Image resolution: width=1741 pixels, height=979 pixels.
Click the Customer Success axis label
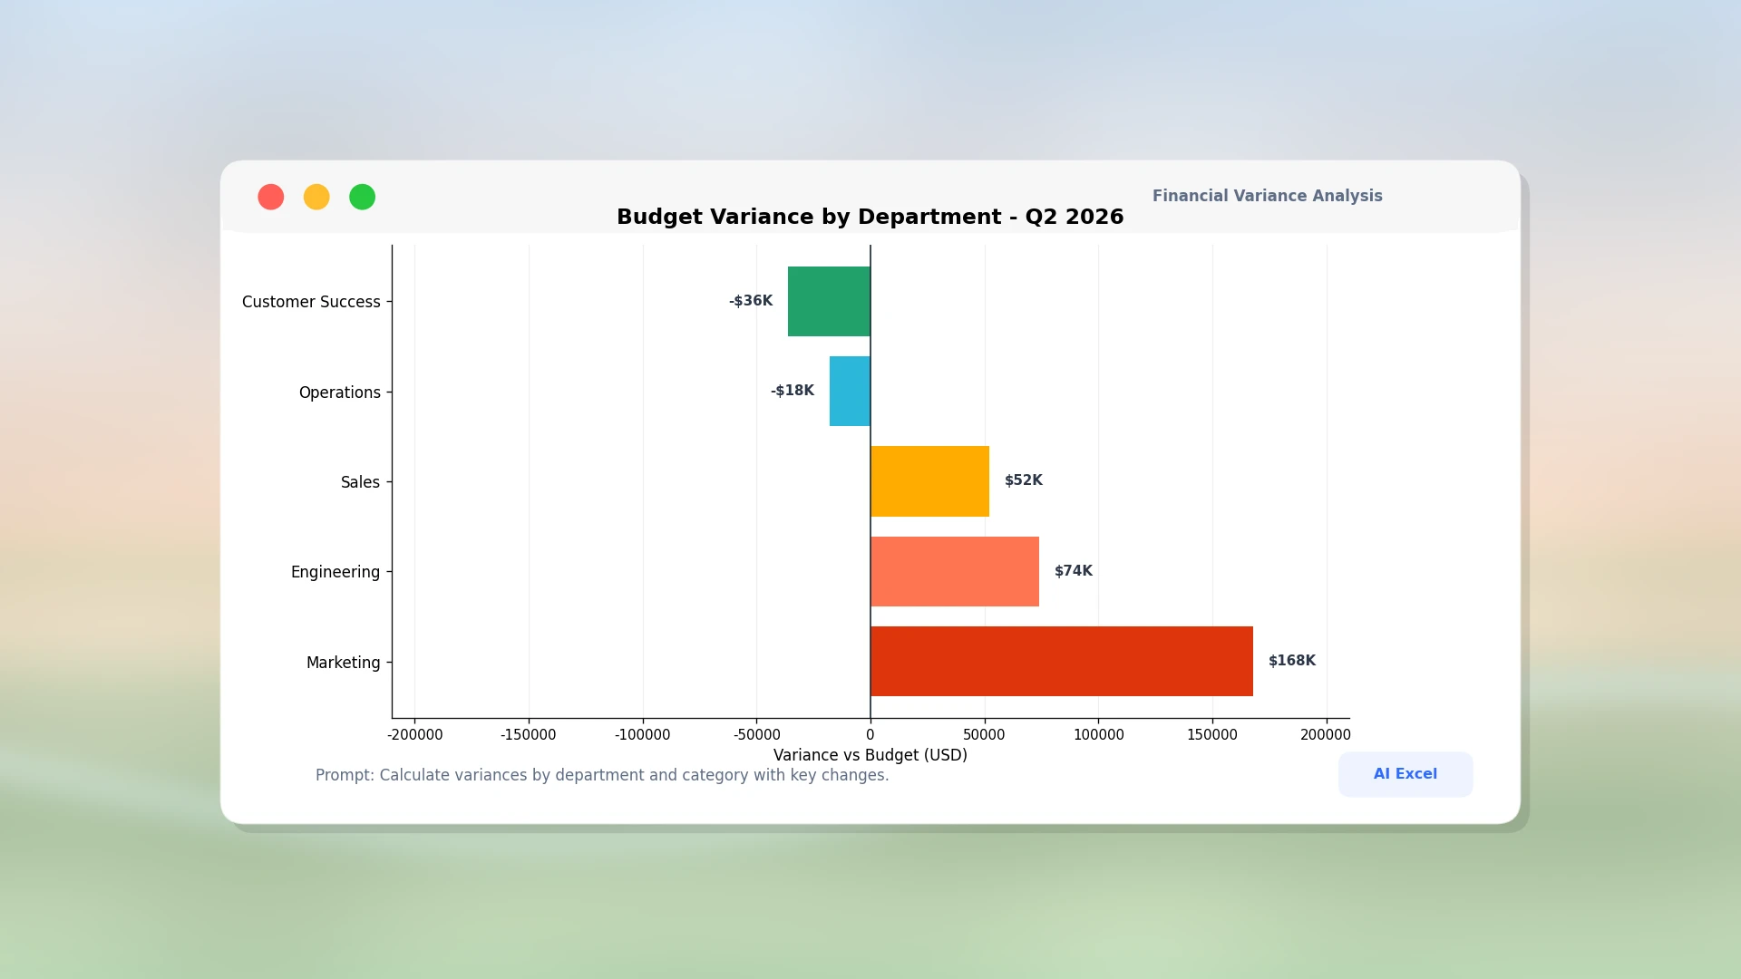click(x=311, y=302)
